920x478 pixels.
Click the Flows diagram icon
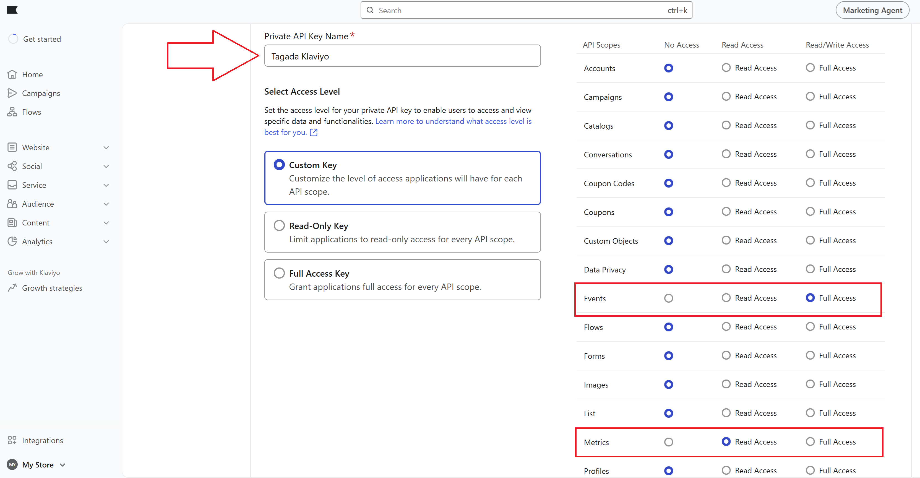[x=12, y=112]
